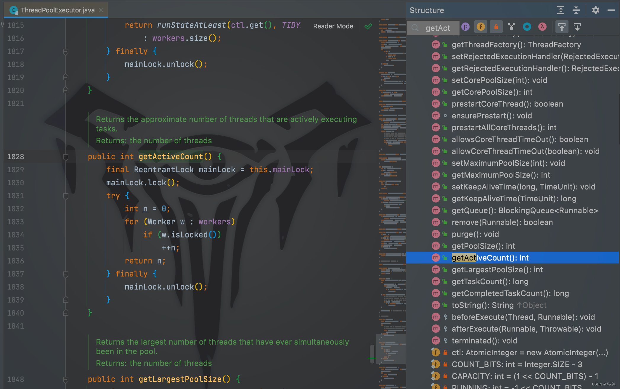Image resolution: width=620 pixels, height=389 pixels.
Task: Click line number 1828 in gutter
Action: tap(15, 157)
